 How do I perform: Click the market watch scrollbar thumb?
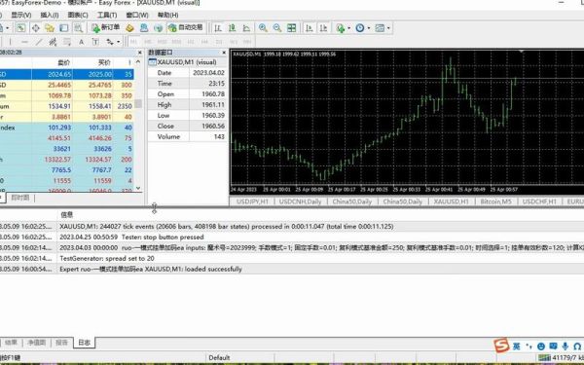(x=138, y=103)
